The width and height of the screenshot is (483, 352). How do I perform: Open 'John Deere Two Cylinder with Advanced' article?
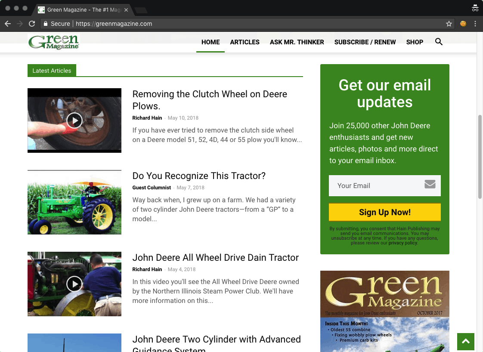216,343
